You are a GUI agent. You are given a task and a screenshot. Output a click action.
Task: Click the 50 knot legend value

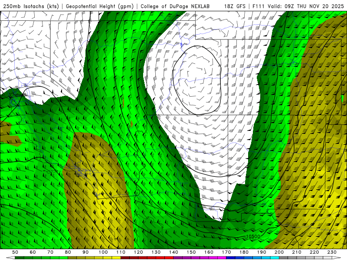point(15,252)
